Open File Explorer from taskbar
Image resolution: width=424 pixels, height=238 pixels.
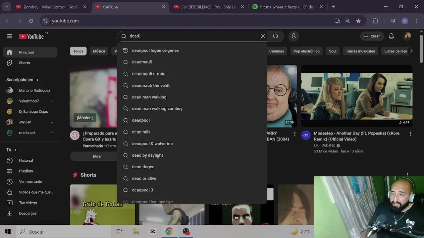[x=136, y=232]
